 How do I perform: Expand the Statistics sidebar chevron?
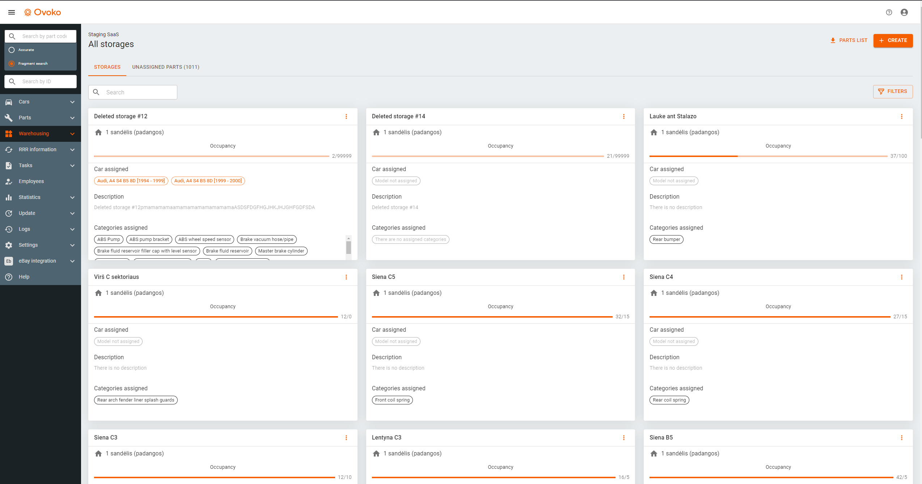click(x=72, y=198)
